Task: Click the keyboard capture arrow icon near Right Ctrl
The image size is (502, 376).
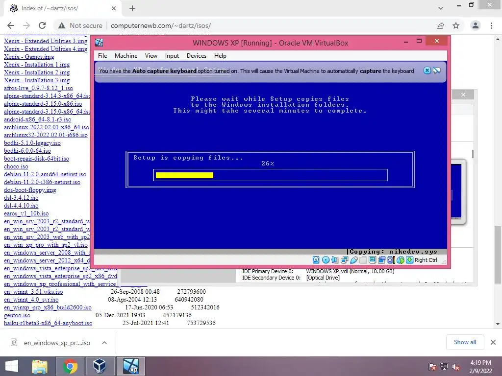Action: [409, 260]
